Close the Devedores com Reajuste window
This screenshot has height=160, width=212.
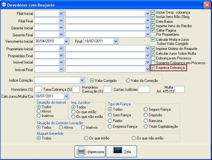206,5
